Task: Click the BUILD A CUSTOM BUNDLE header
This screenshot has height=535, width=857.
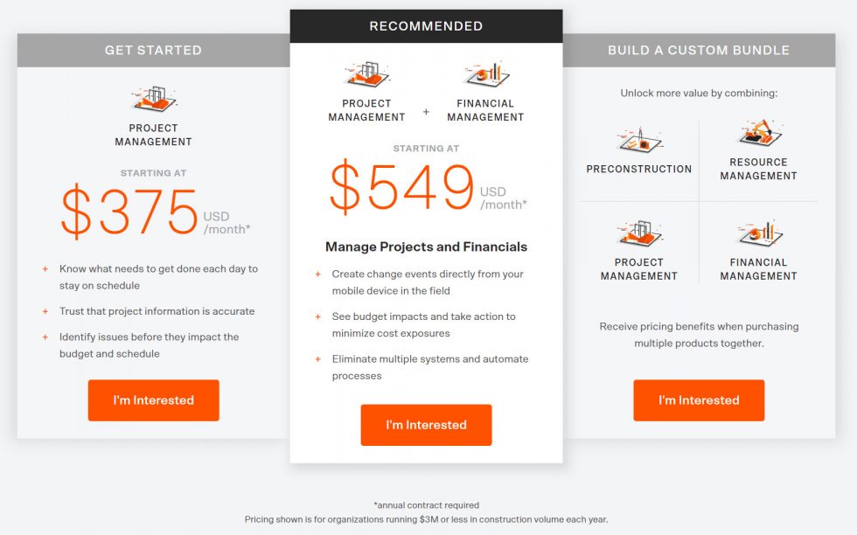Action: pos(699,50)
